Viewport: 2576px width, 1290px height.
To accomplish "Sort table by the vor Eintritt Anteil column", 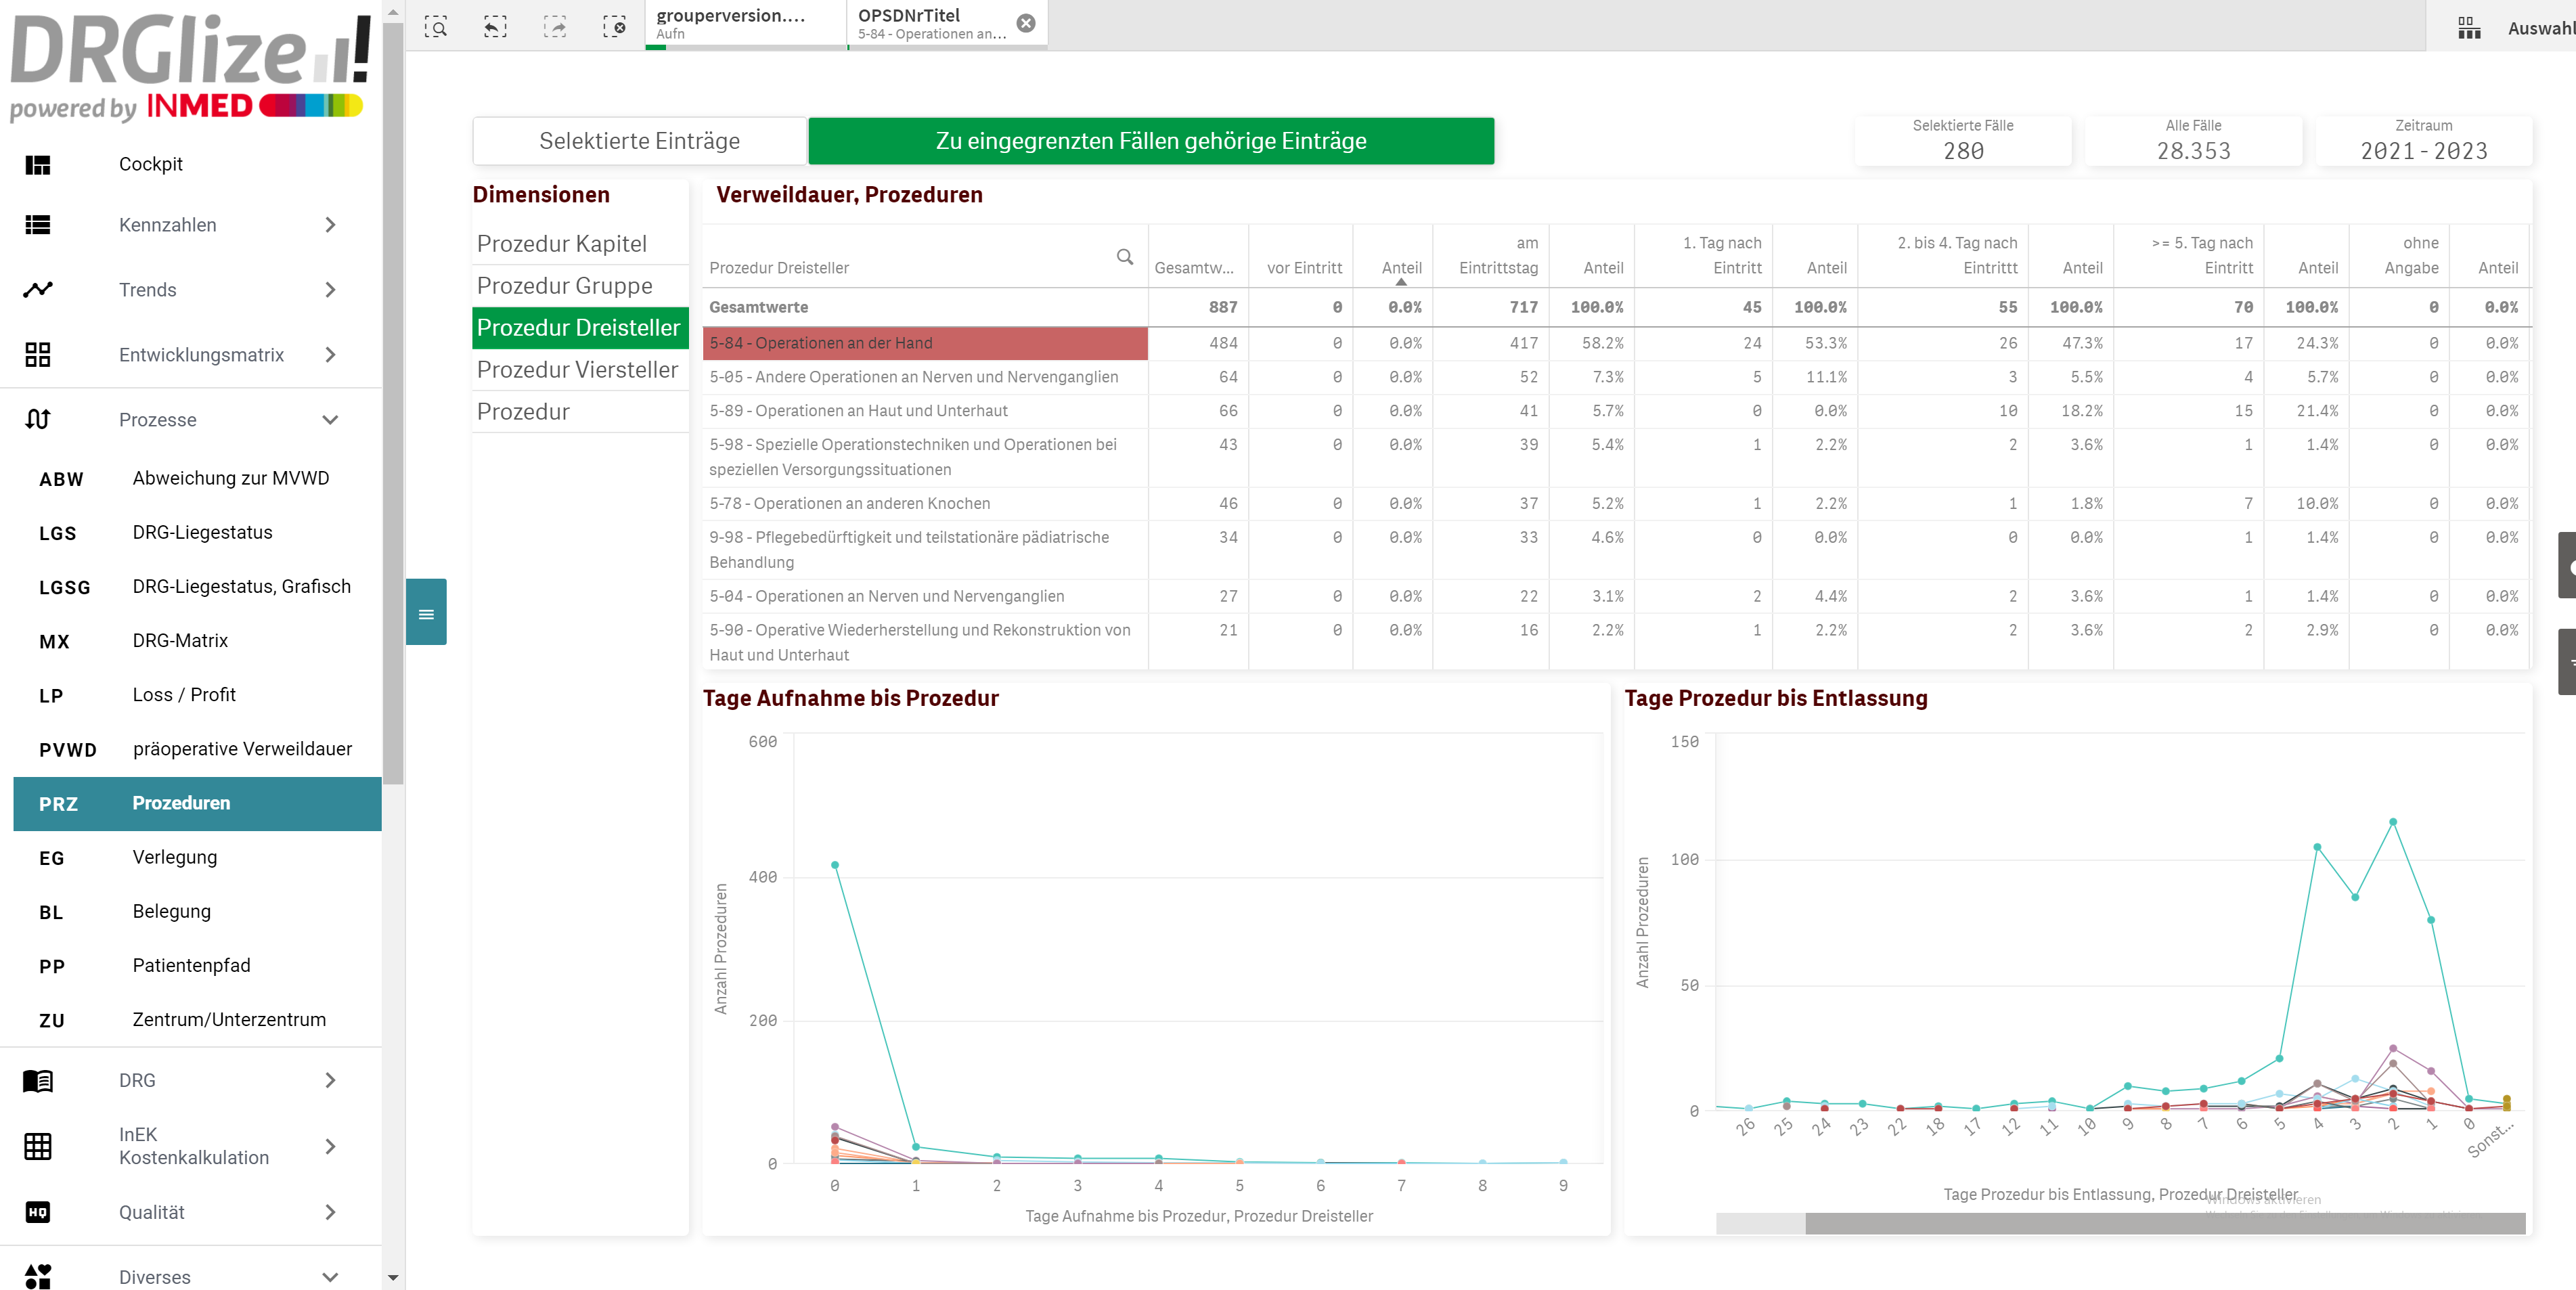I will 1400,268.
